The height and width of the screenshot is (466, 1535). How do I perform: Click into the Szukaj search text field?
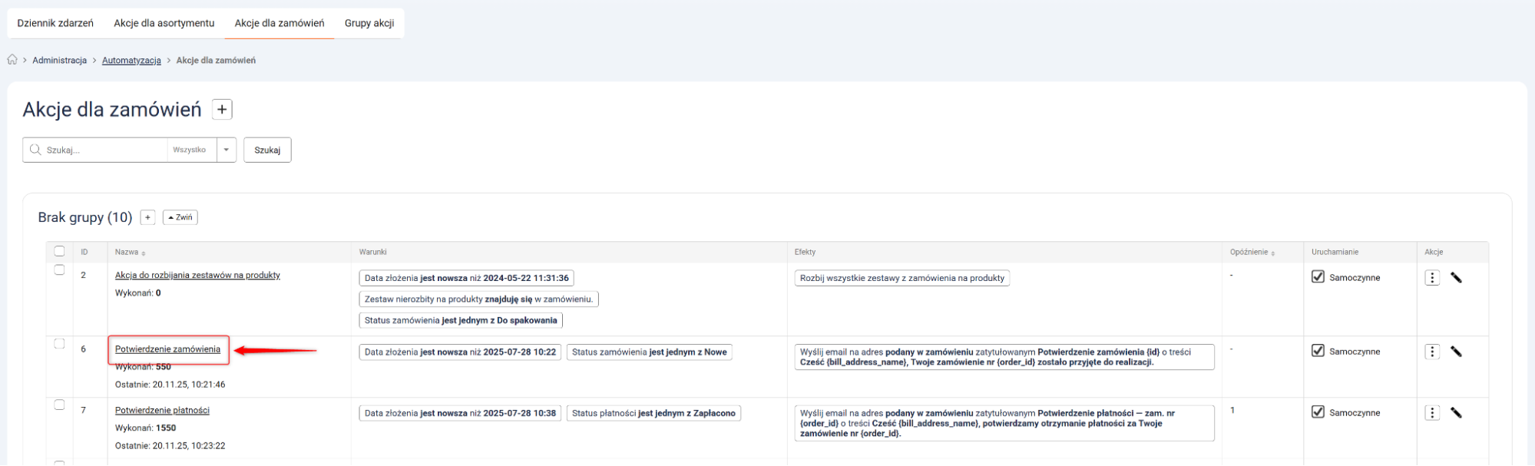pos(104,150)
